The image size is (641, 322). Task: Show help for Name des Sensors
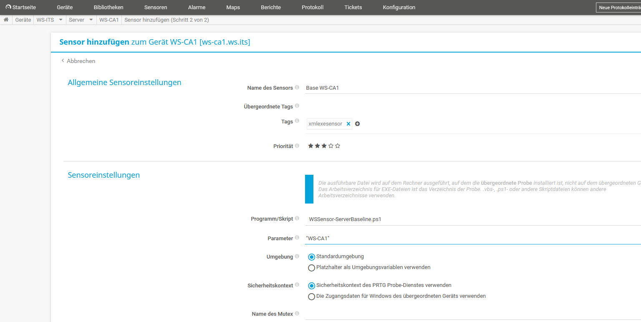click(297, 88)
